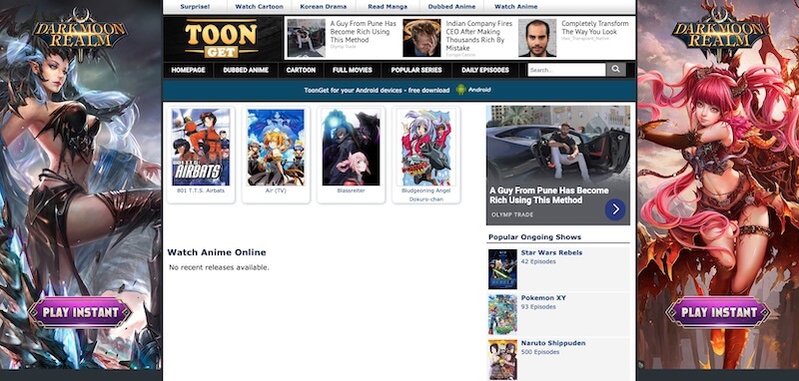
Task: Click the ToonGet logo
Action: pyautogui.click(x=221, y=38)
